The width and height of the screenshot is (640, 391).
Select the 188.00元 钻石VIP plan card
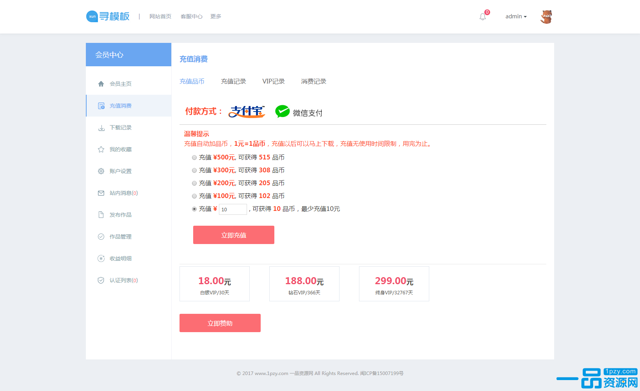(304, 284)
